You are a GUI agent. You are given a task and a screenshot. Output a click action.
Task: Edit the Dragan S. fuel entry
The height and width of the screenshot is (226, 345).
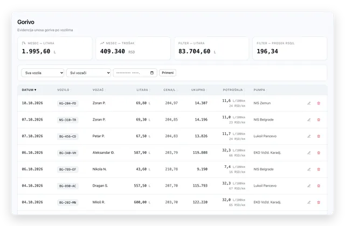(309, 186)
